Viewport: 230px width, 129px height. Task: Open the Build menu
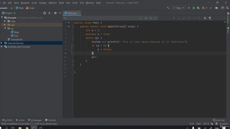click(x=61, y=3)
